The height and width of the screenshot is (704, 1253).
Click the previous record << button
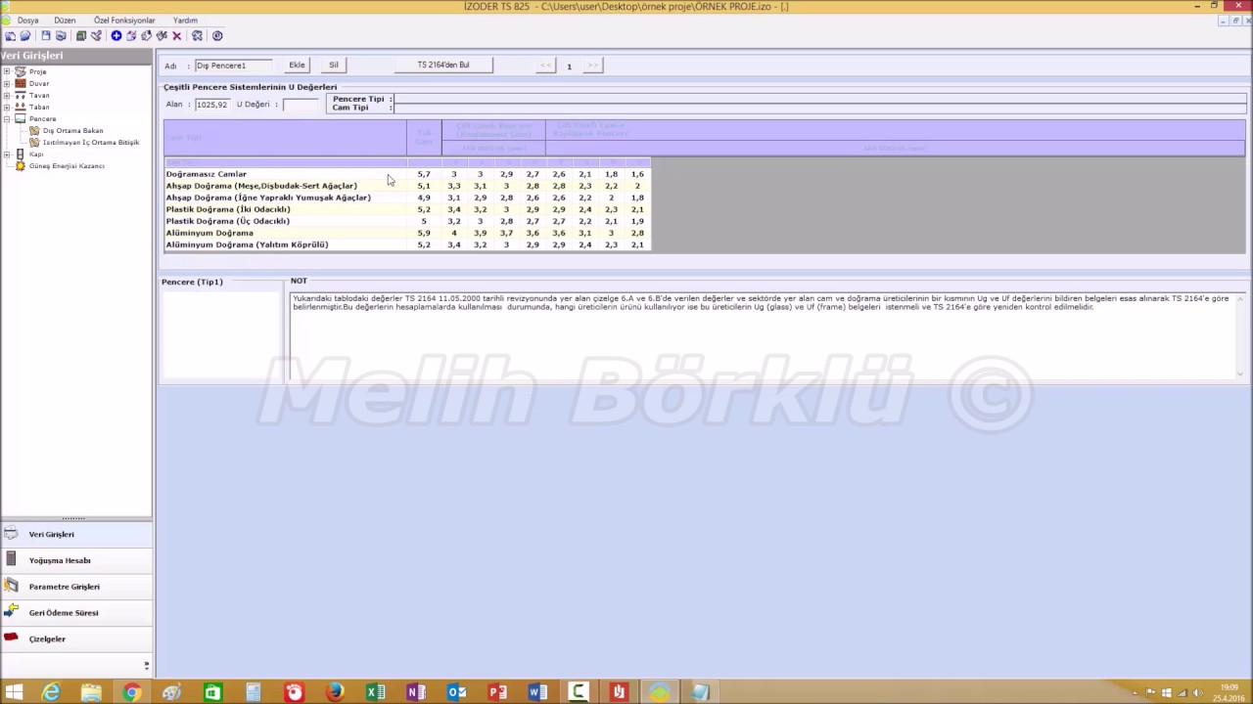(546, 66)
